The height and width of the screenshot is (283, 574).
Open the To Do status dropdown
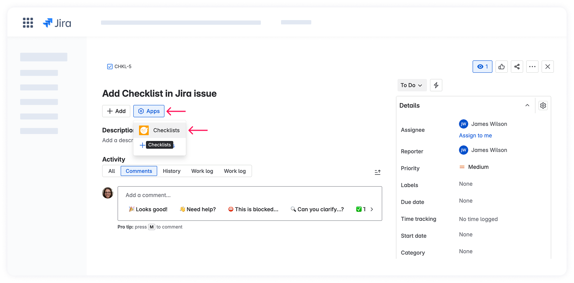pyautogui.click(x=411, y=85)
